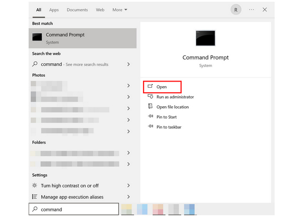Viewport: 302px width, 217px height.
Task: Select the Web search tab
Action: [100, 10]
